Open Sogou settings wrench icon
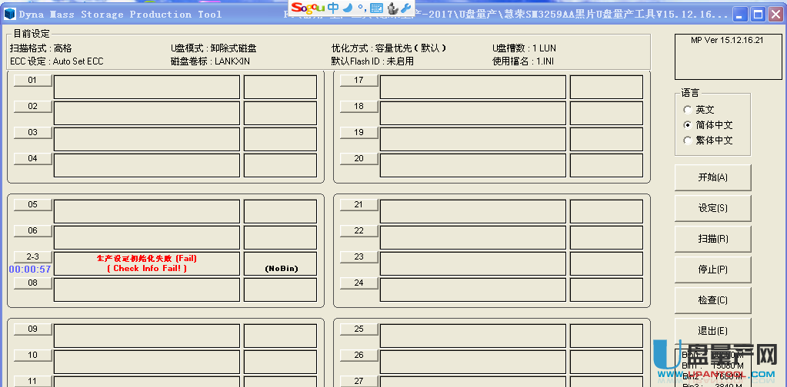The width and height of the screenshot is (787, 387). 405,8
